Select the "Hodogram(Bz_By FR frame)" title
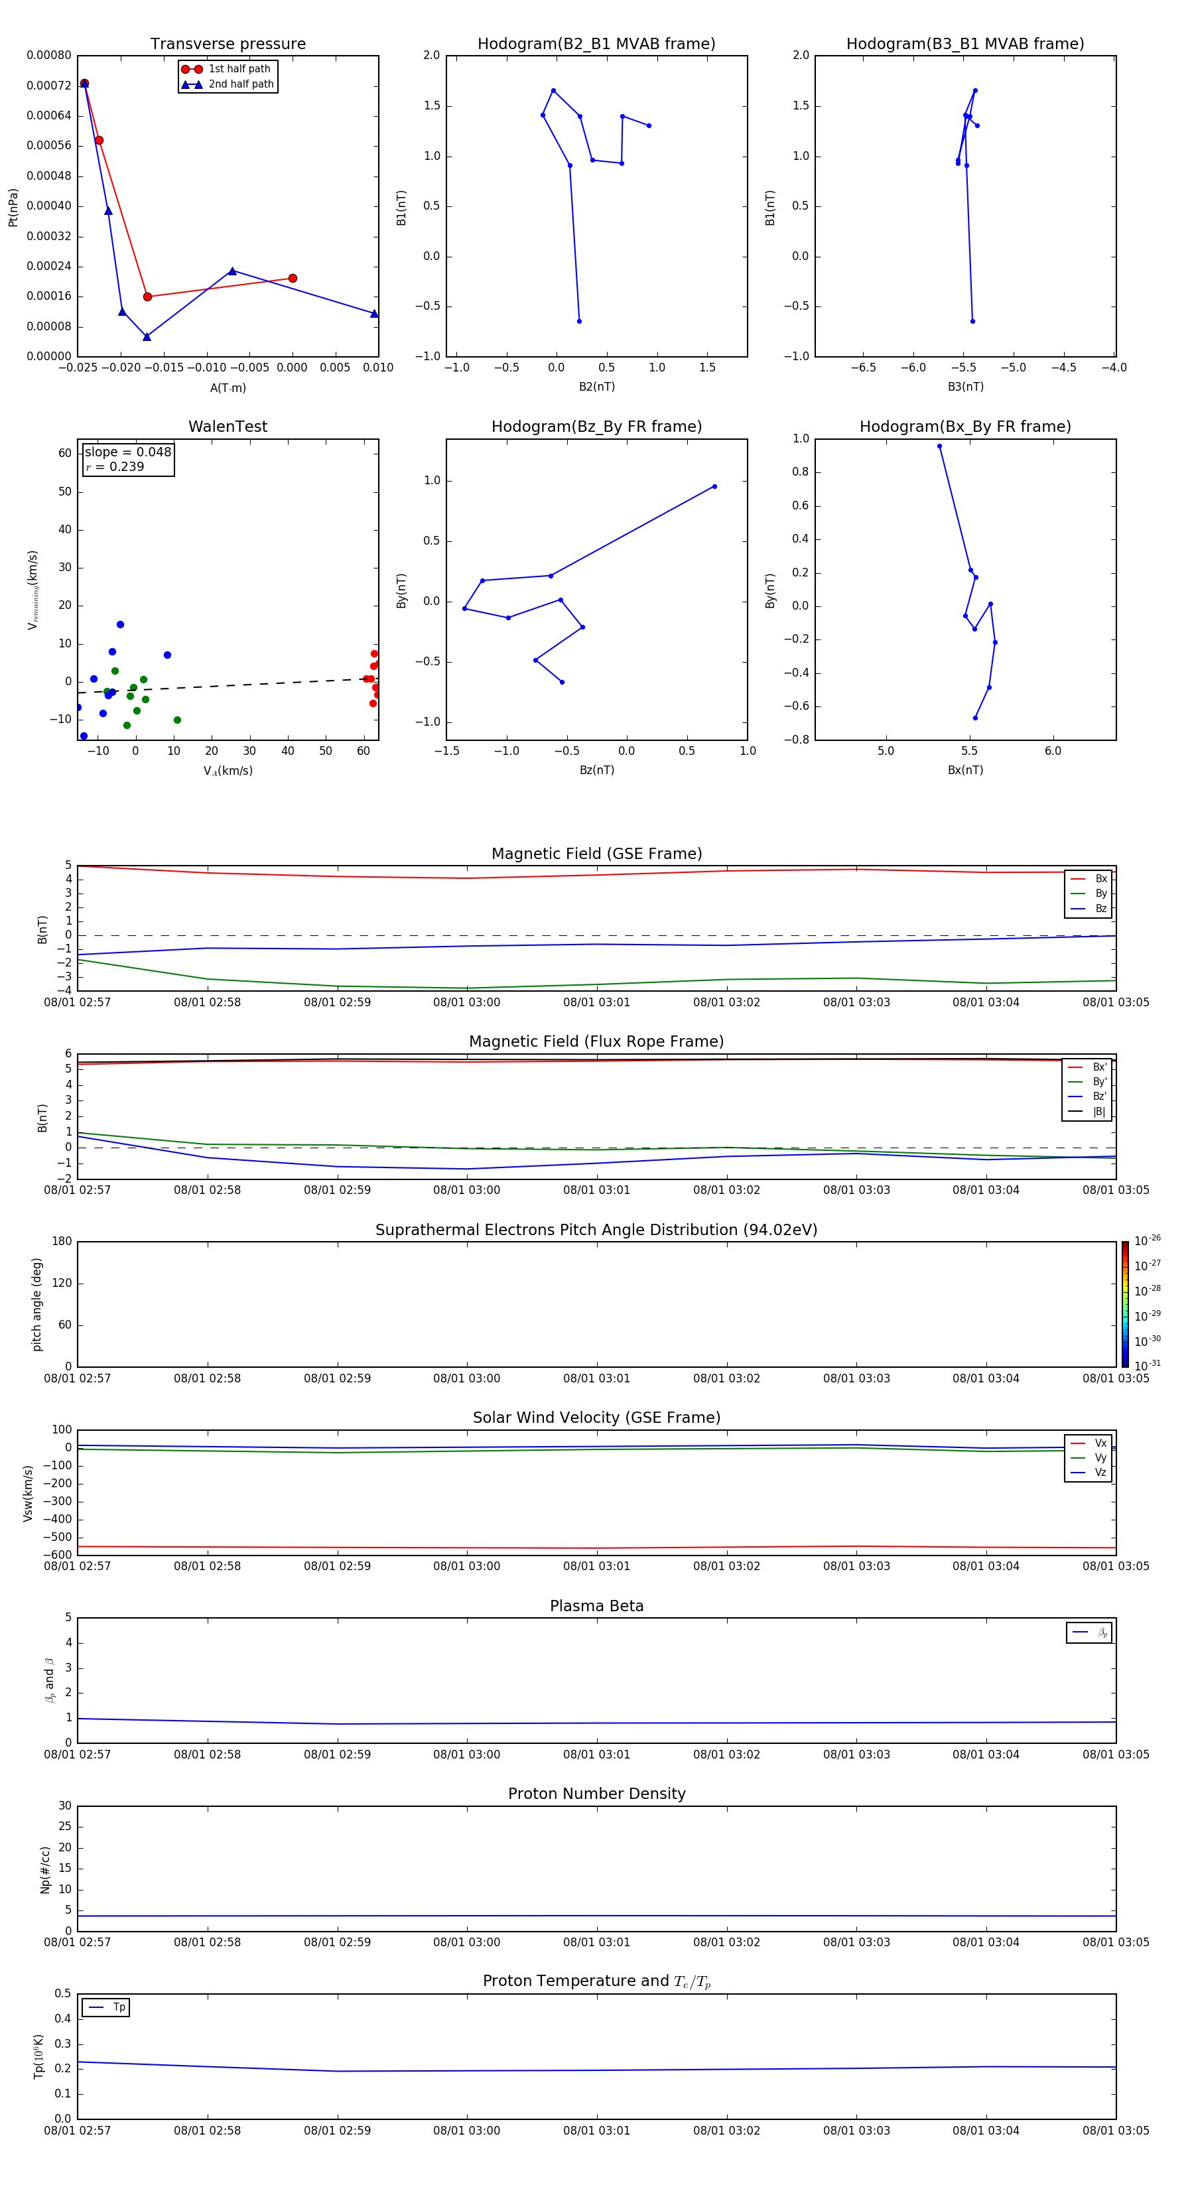The image size is (1194, 2189). pyautogui.click(x=596, y=427)
